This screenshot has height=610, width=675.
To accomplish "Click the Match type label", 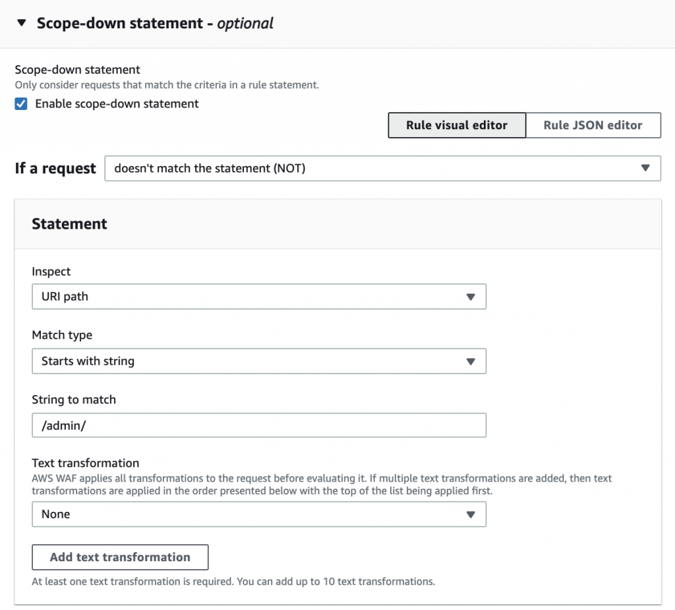I will pyautogui.click(x=62, y=335).
